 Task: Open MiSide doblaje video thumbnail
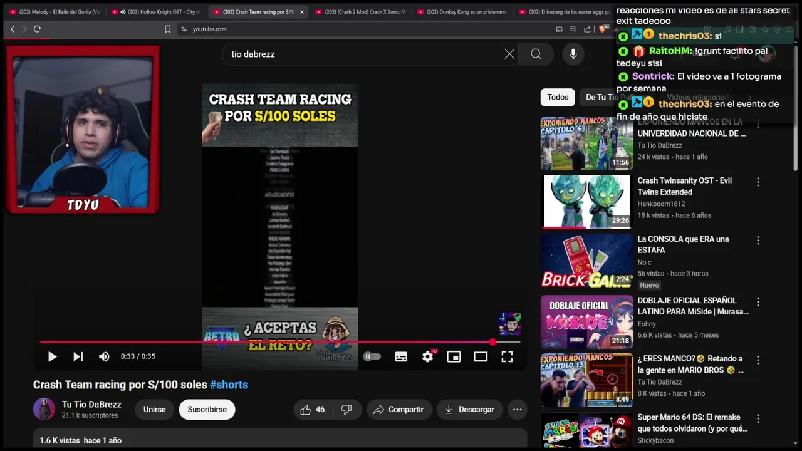(587, 322)
